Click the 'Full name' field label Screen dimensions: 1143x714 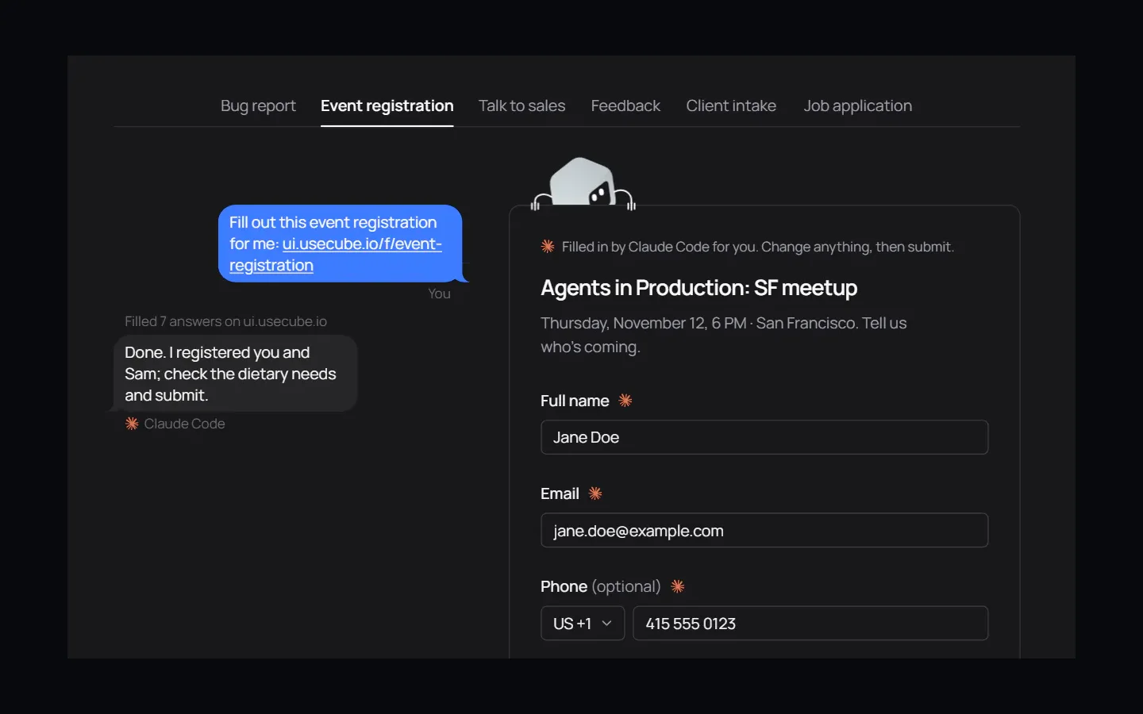[575, 401]
